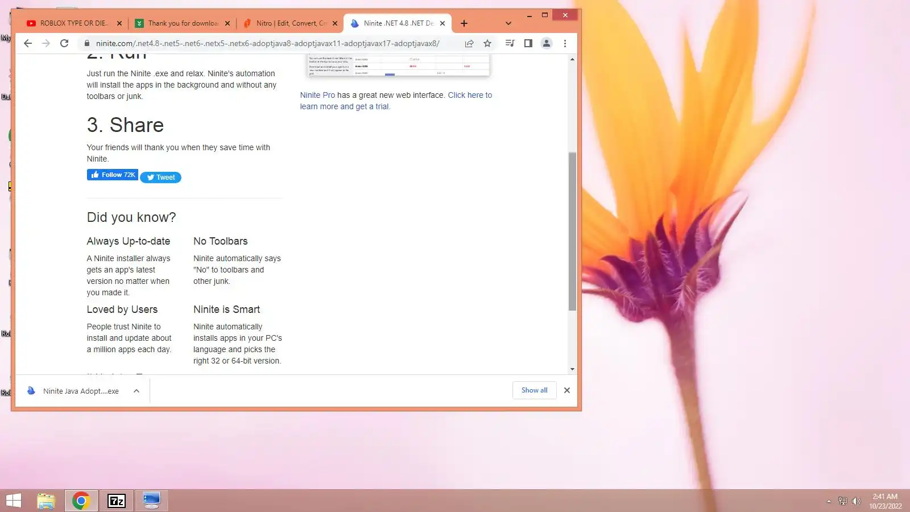The image size is (910, 512).
Task: Switch to the Nitro Edit, Convert tab
Action: tap(290, 23)
